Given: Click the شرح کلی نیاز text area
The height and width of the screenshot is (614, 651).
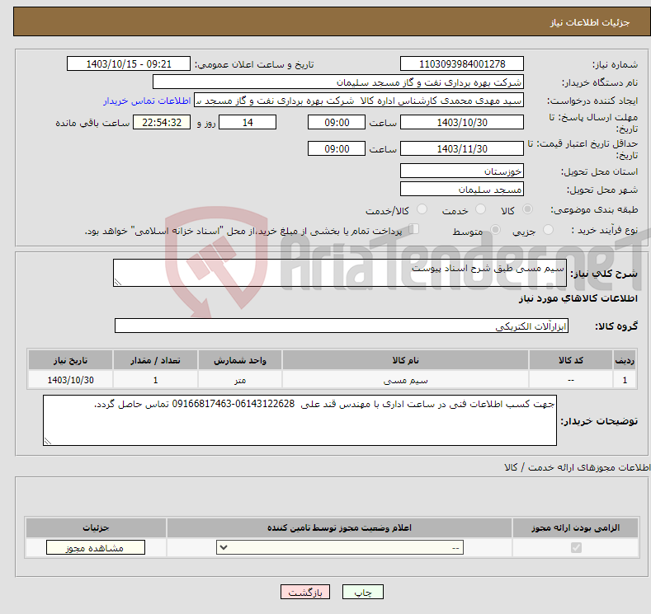Looking at the screenshot, I should (x=340, y=273).
